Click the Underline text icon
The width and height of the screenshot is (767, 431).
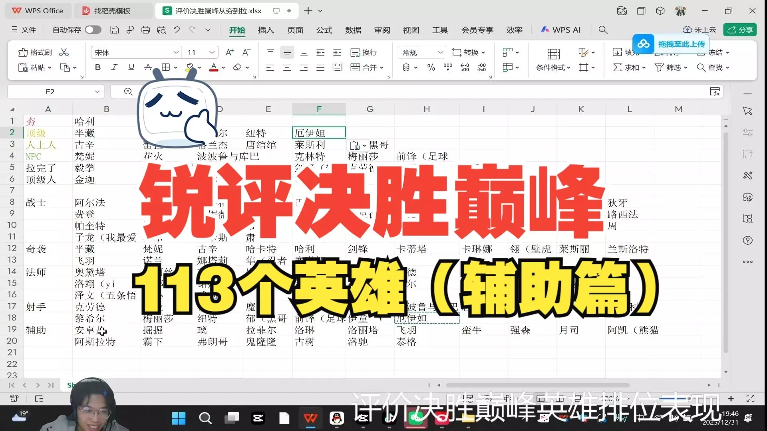pyautogui.click(x=131, y=67)
